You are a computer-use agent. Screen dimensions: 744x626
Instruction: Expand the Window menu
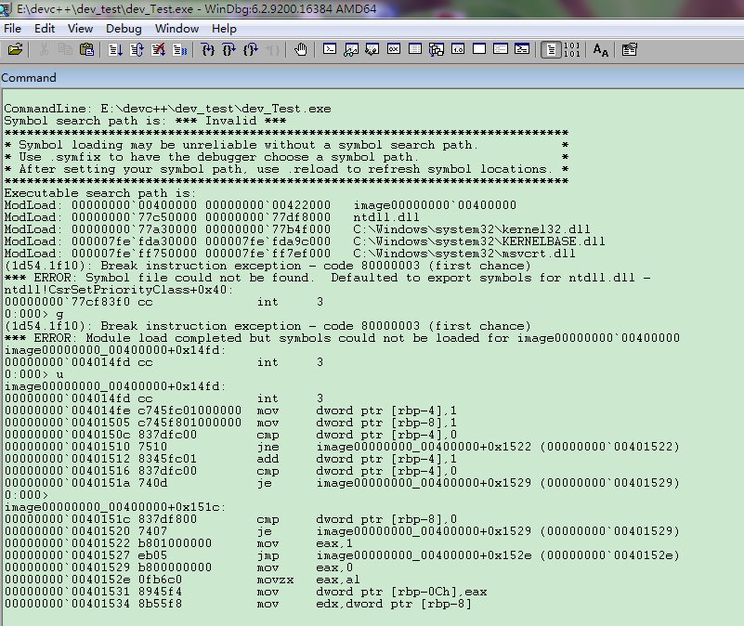176,28
